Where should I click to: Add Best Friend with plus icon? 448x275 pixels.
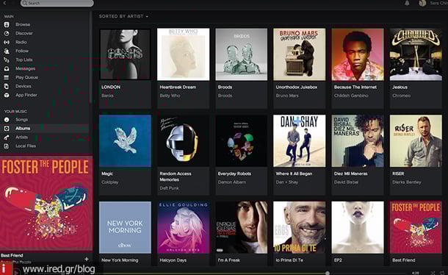pyautogui.click(x=87, y=259)
